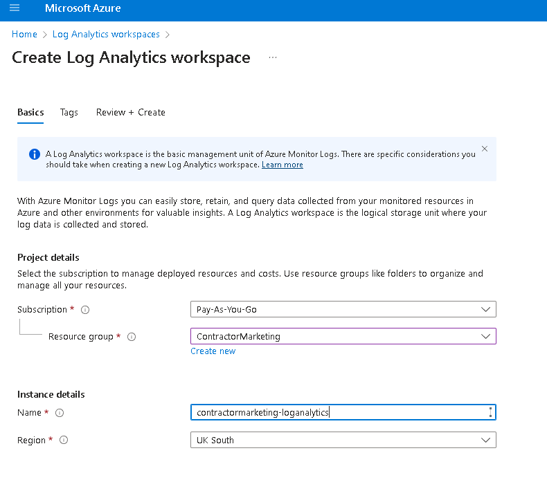Dismiss the info banner with the X
547x491 pixels.
[x=485, y=149]
